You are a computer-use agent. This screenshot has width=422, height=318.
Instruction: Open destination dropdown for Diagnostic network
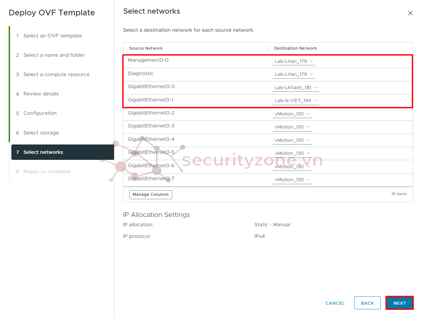click(x=294, y=74)
